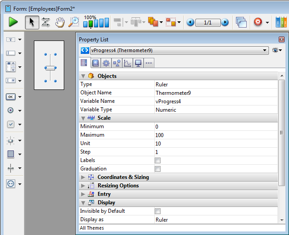Switch to the gear Action tab in Property List
The width and height of the screenshot is (289, 235).
tap(106, 63)
